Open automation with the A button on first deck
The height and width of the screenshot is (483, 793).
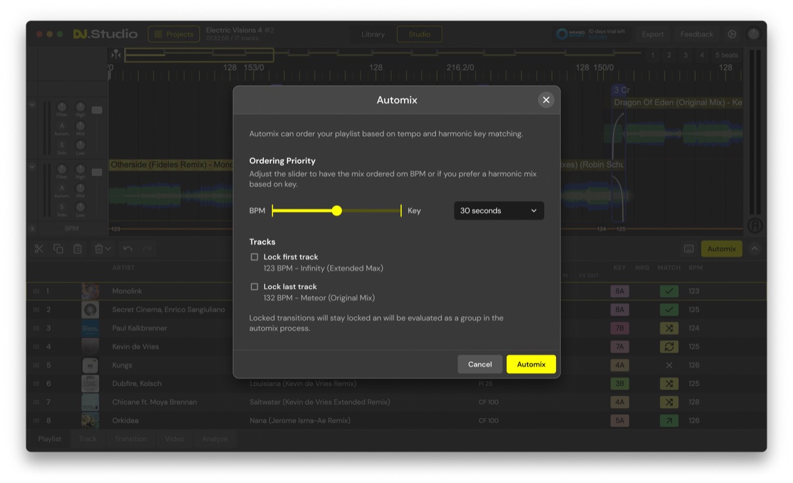tap(62, 126)
